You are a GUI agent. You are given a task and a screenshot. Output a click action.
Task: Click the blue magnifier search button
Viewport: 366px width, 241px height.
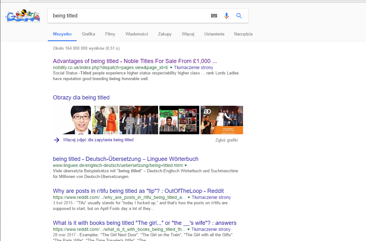pyautogui.click(x=239, y=16)
